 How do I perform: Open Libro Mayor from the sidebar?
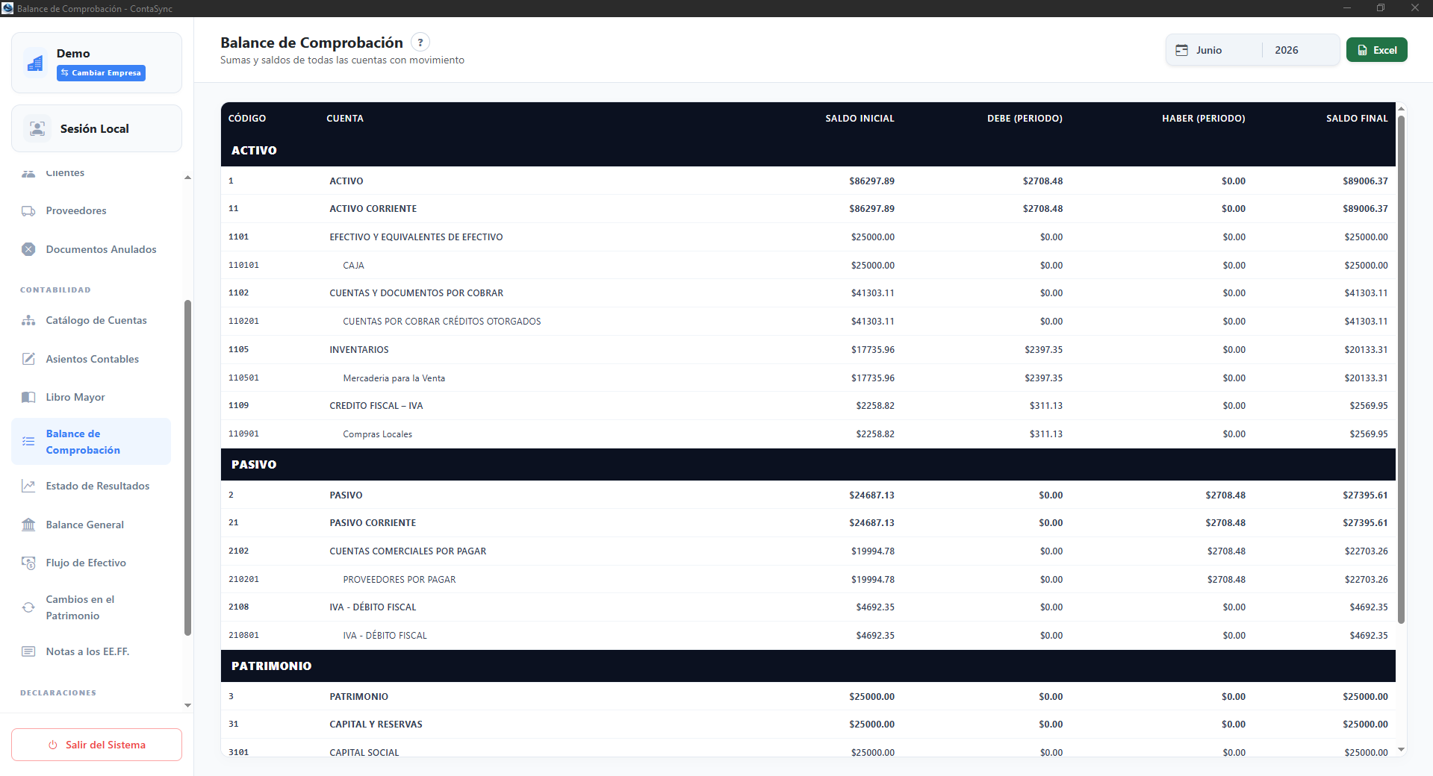click(x=91, y=397)
